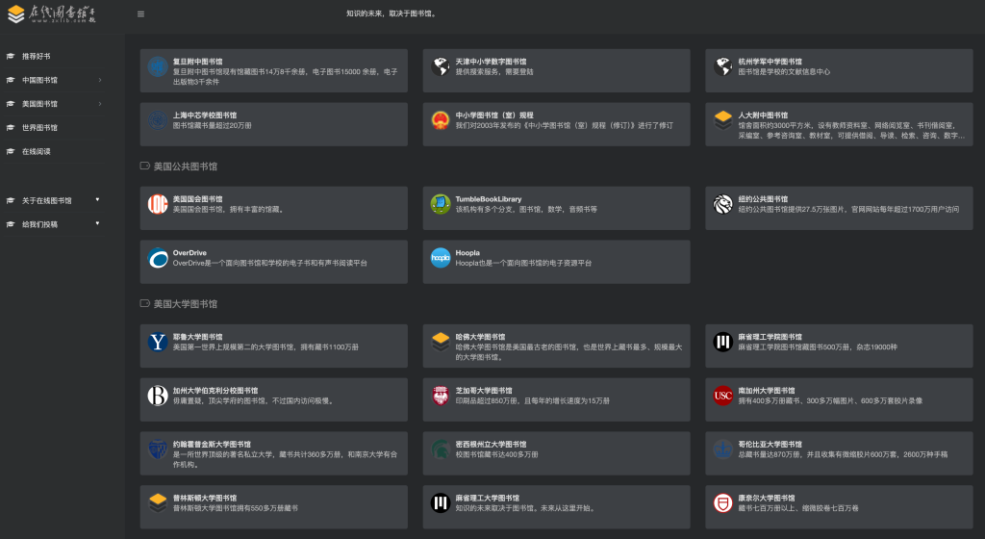Open the Hoopla title link

coord(467,252)
